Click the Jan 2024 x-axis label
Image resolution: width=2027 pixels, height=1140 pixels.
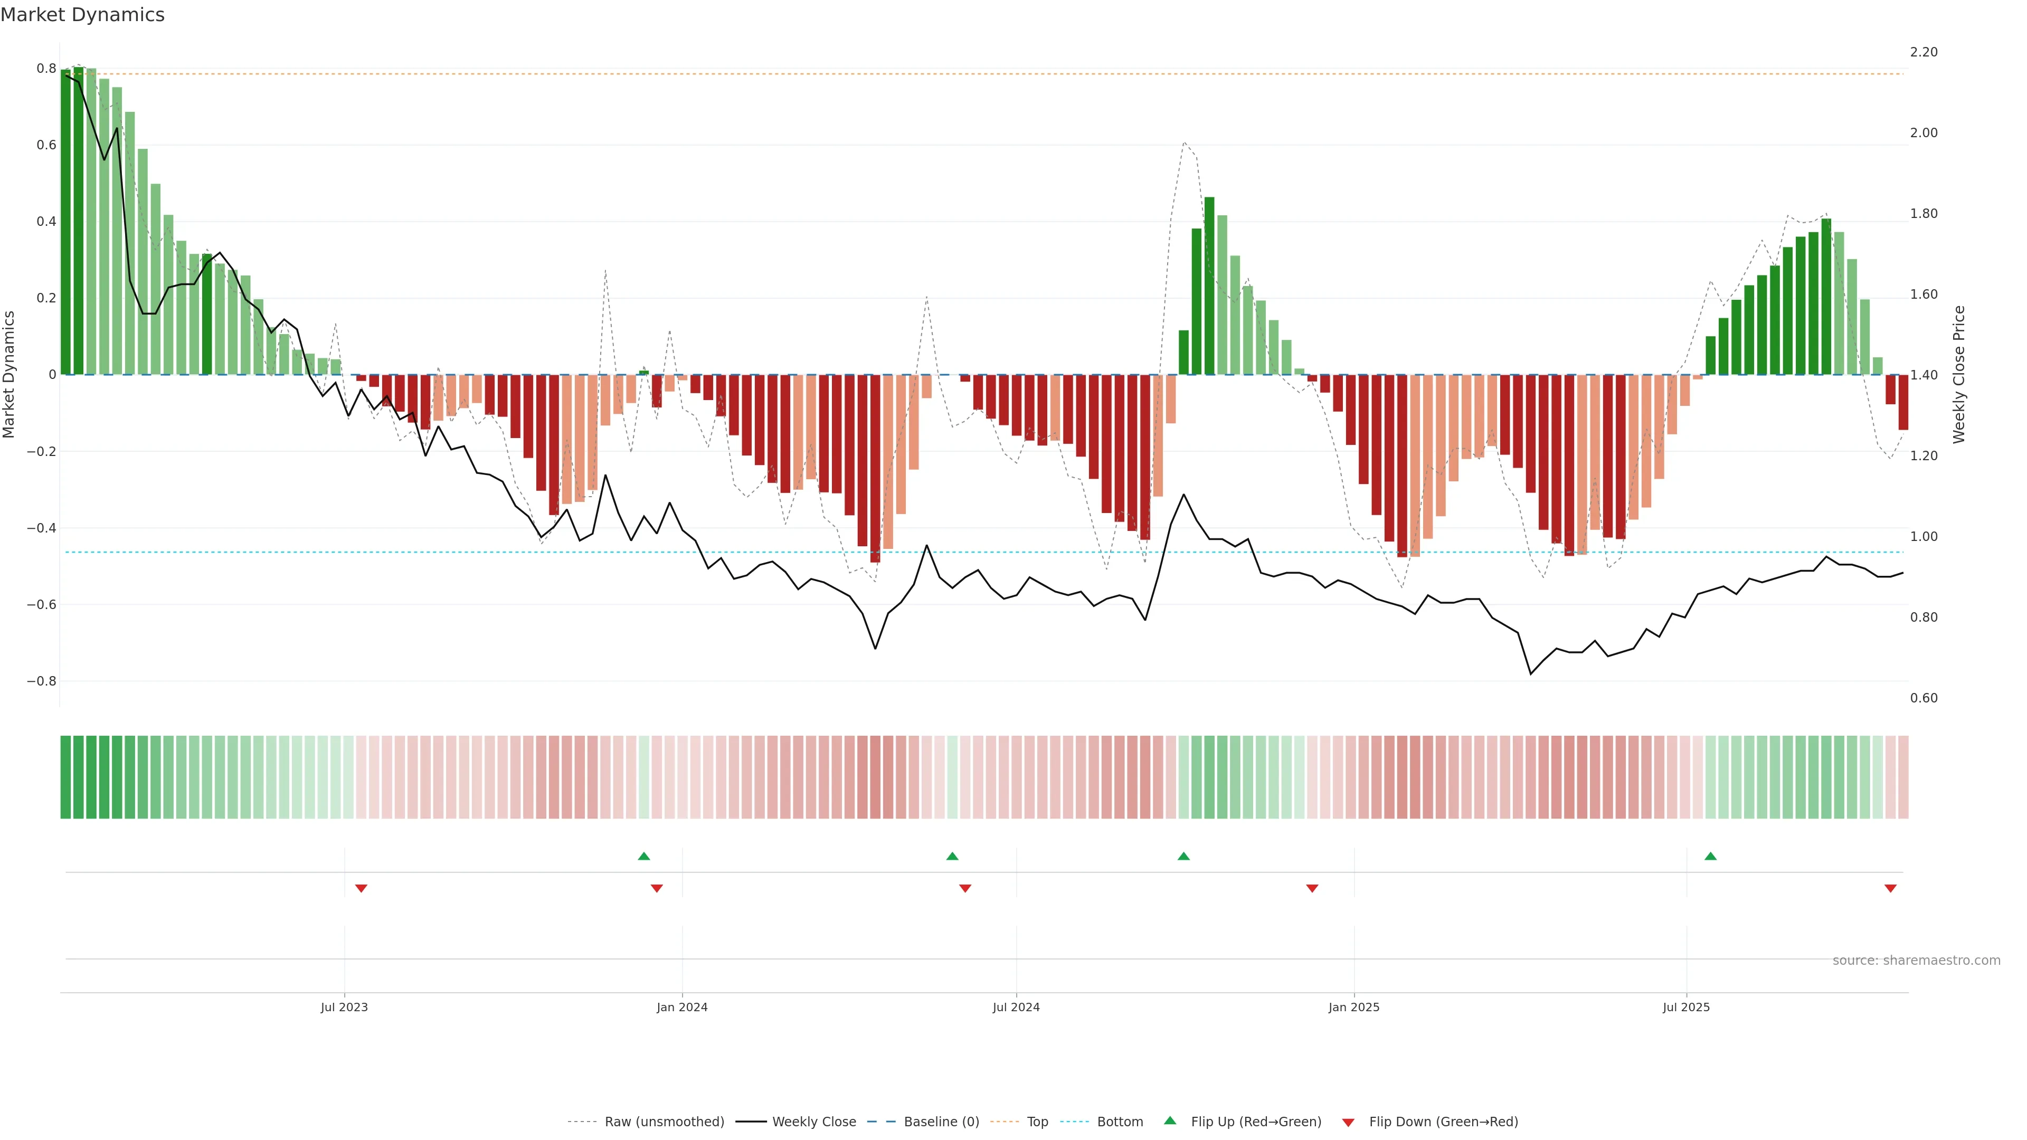pos(682,1007)
